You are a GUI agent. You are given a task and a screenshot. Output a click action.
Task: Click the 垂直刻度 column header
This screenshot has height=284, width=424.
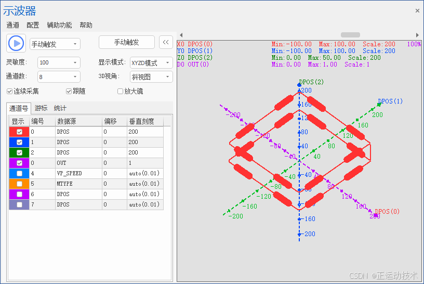145,121
